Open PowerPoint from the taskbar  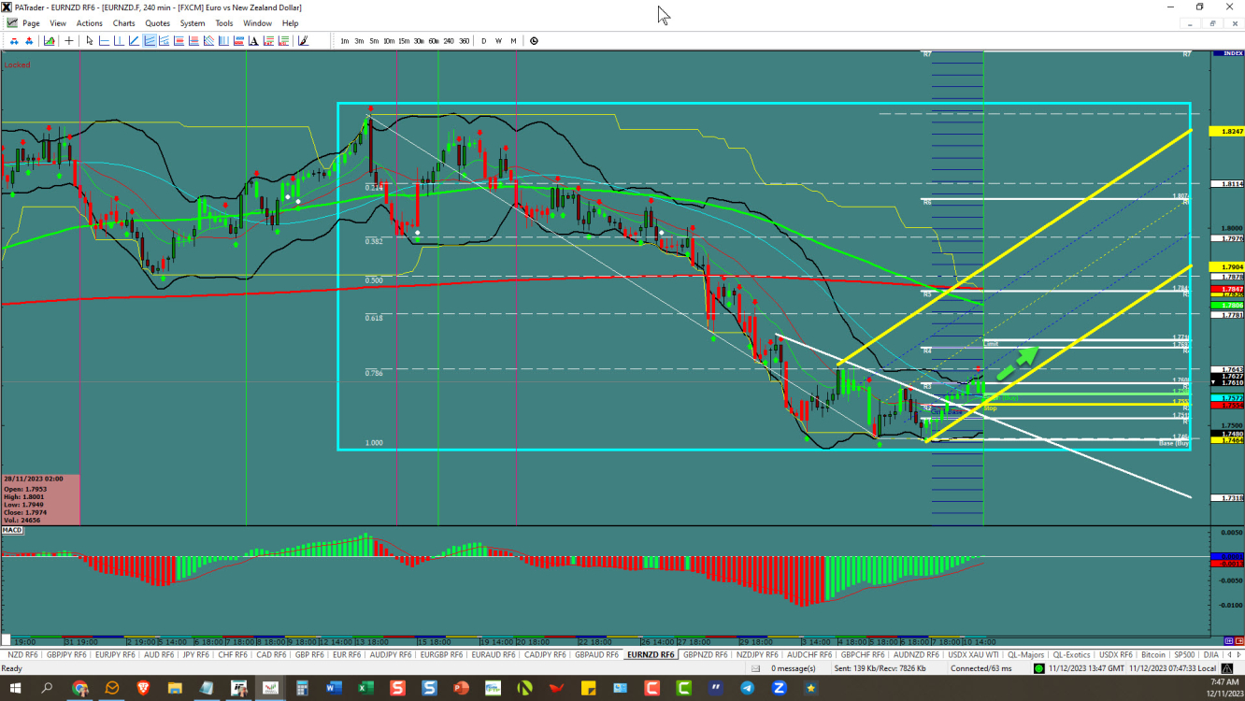pyautogui.click(x=461, y=689)
